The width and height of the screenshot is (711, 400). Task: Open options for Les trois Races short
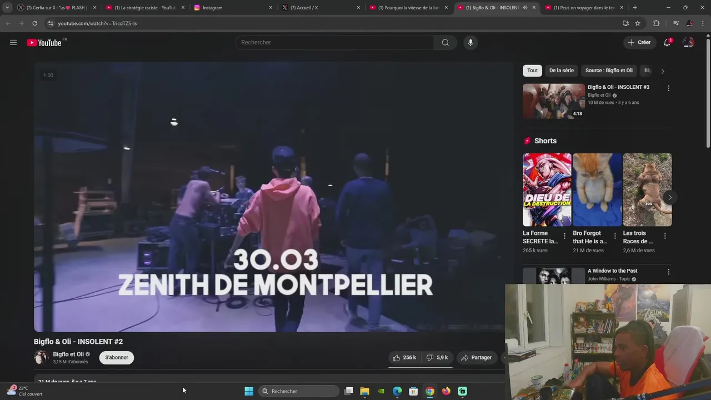pos(665,236)
